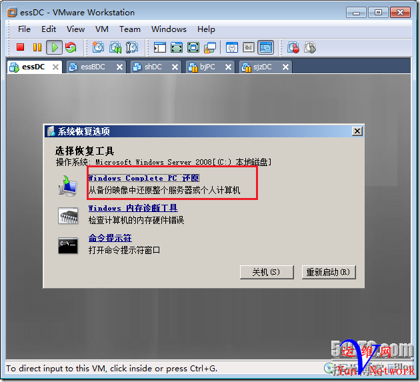Click the memory chip diagnostics icon
Image resolution: width=420 pixels, height=382 pixels.
click(x=68, y=215)
